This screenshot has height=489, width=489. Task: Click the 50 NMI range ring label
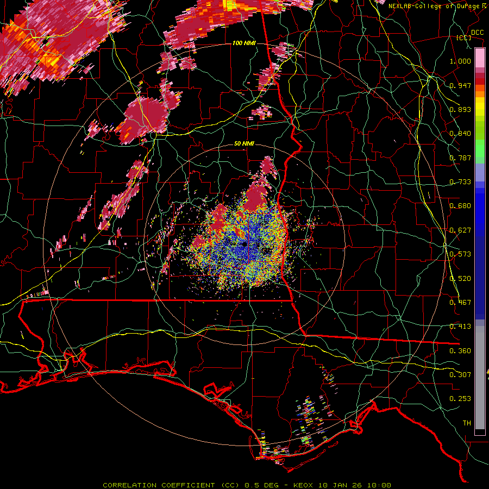pos(244,143)
